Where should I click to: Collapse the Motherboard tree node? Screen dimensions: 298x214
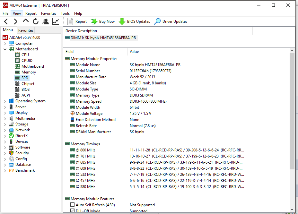(5, 49)
